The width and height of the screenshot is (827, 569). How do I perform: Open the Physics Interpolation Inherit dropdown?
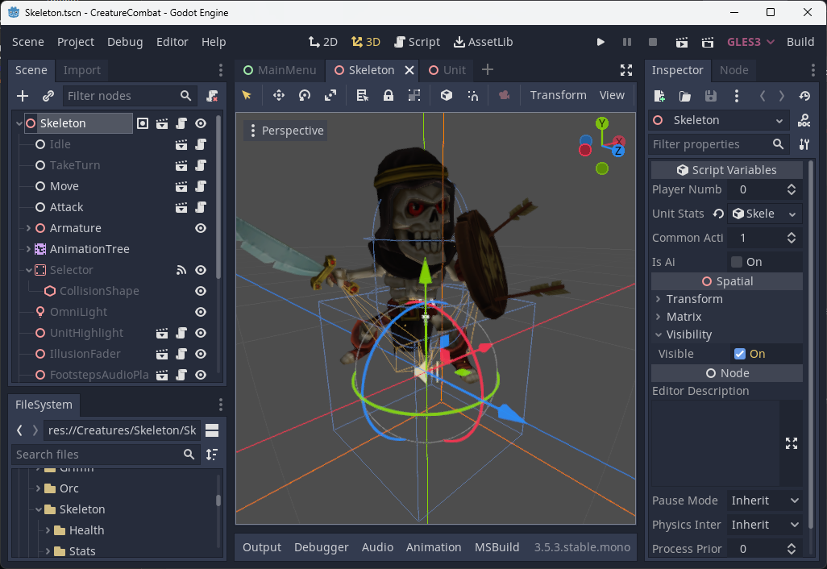(x=765, y=525)
